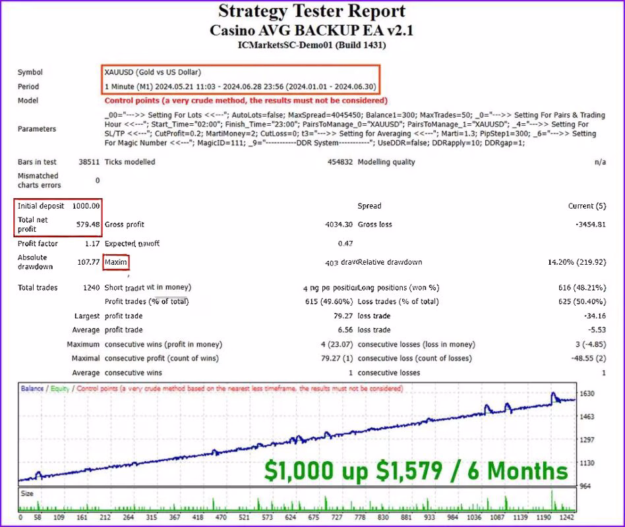Image resolution: width=625 pixels, height=527 pixels.
Task: Click the XAUUSD (Gold vs US Dollar) symbol text
Action: point(153,72)
